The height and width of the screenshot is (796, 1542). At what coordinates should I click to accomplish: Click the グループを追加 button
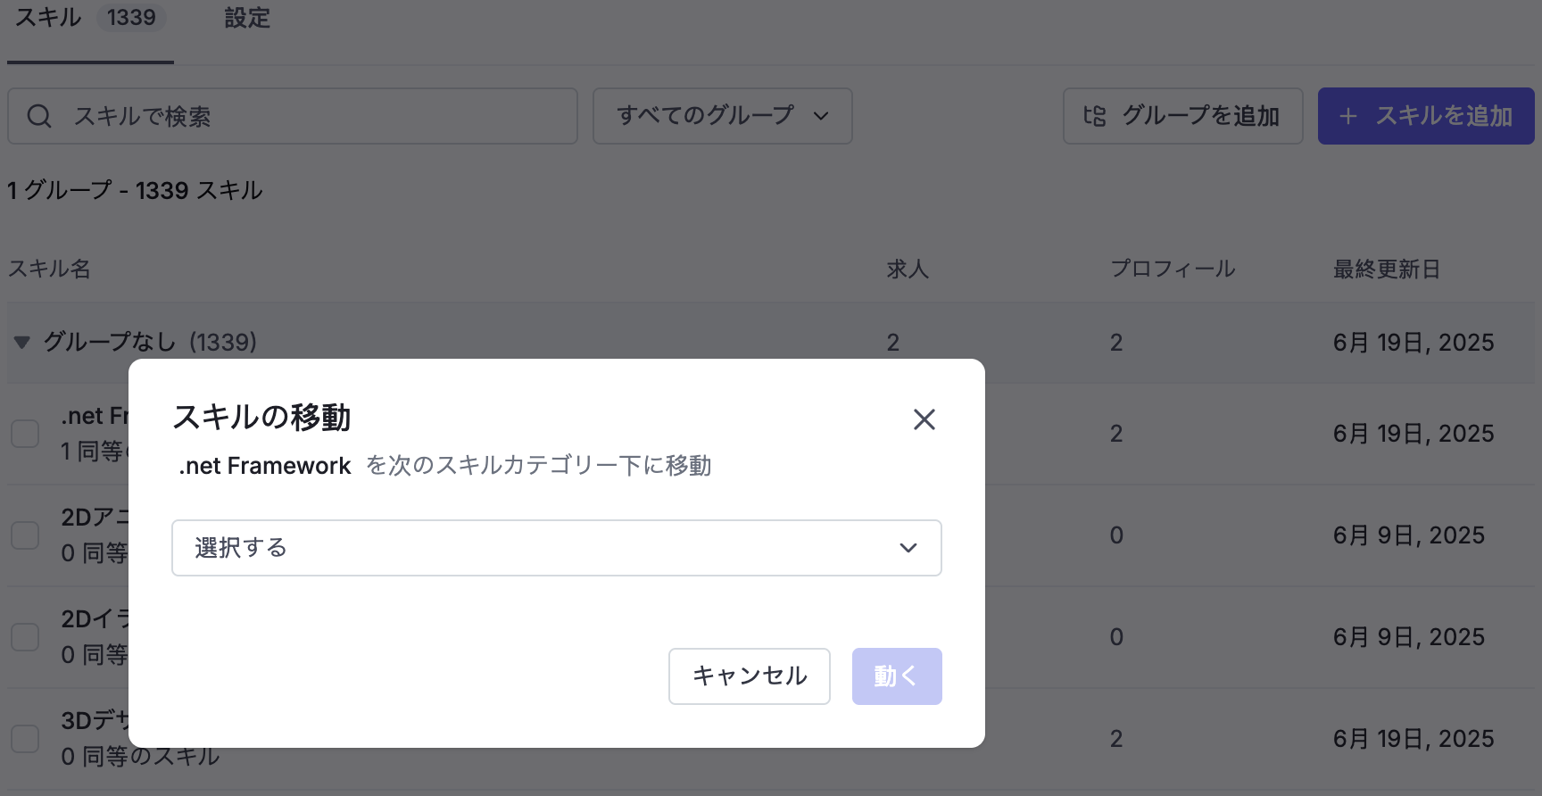coord(1183,116)
